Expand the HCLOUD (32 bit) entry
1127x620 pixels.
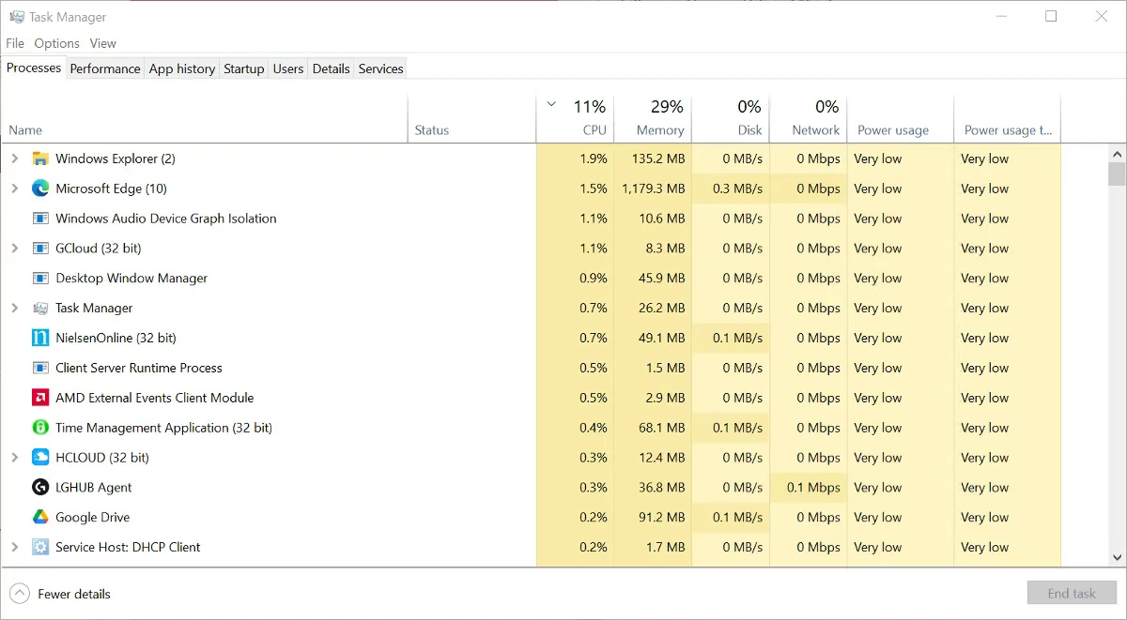click(14, 457)
